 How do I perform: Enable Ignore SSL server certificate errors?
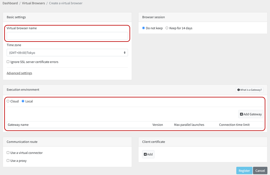click(x=8, y=62)
